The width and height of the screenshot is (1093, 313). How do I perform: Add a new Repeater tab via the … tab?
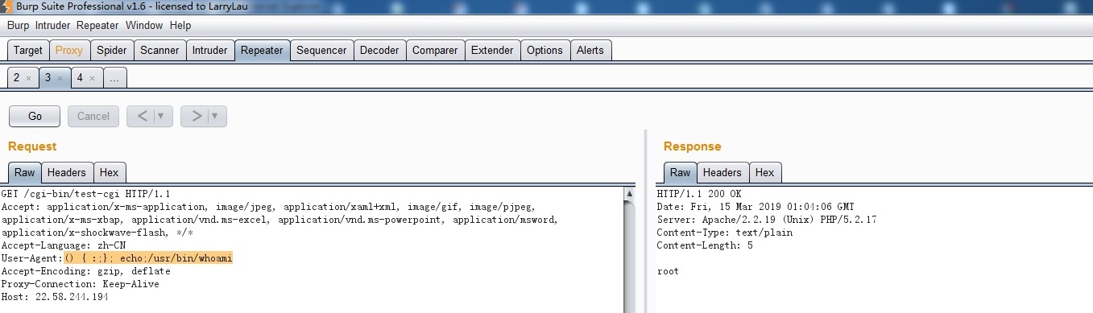[115, 78]
